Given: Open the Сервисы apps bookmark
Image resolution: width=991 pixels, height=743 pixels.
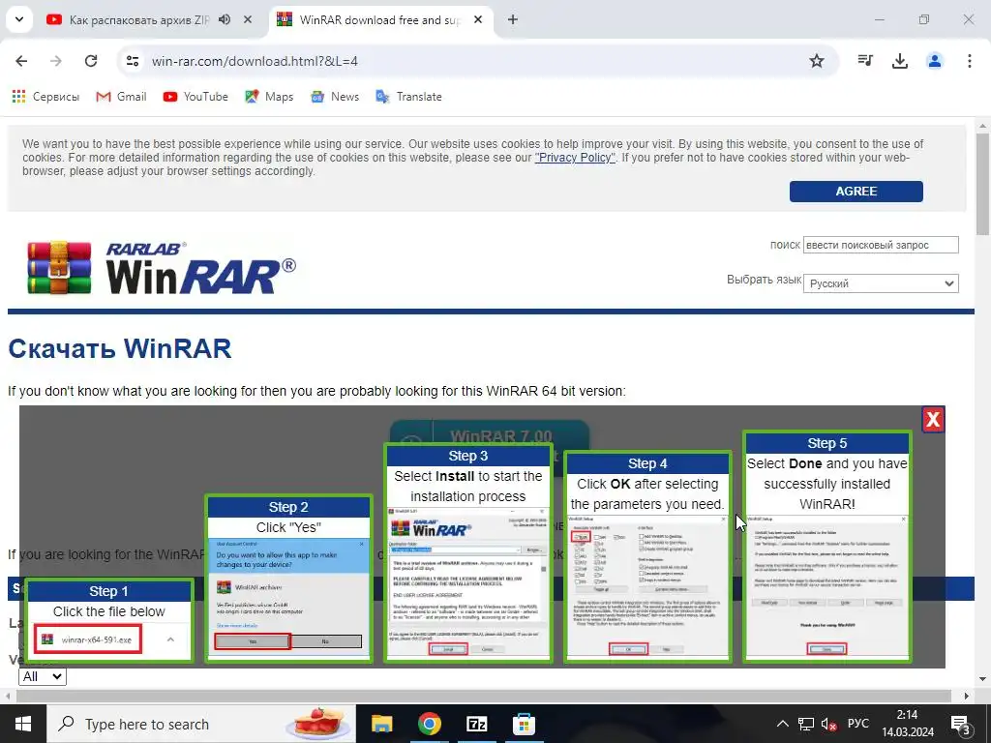Looking at the screenshot, I should (x=45, y=97).
